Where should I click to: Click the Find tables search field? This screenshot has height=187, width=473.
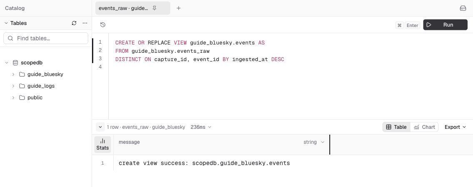click(46, 38)
